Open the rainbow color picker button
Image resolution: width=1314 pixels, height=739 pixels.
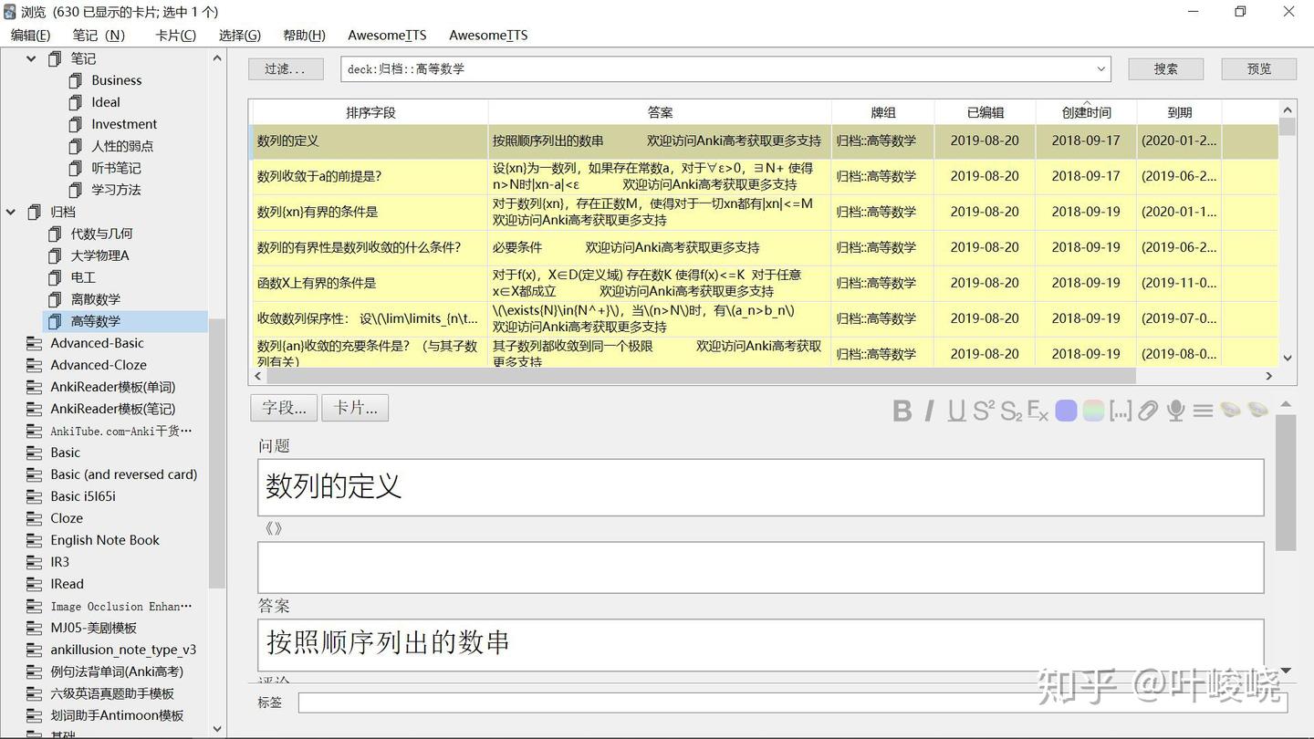click(x=1093, y=411)
